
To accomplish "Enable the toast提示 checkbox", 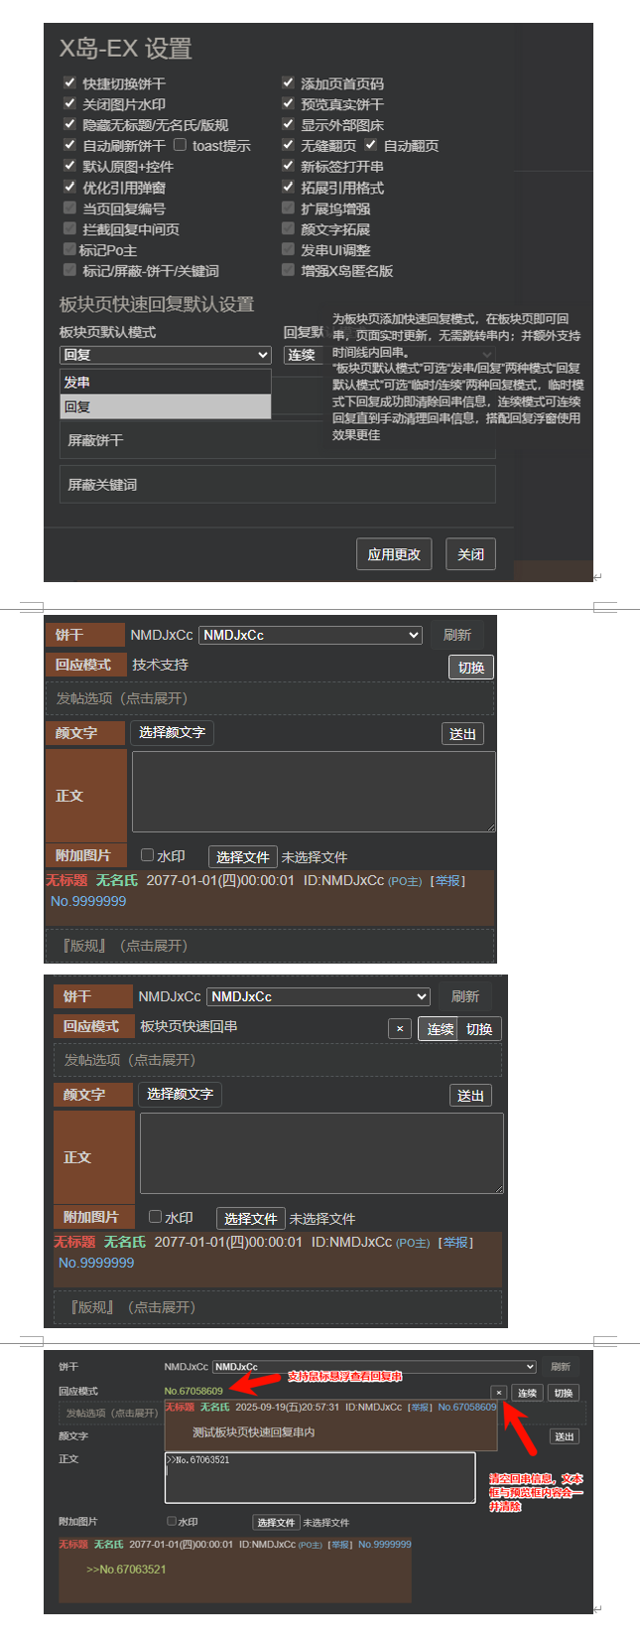I will (180, 145).
